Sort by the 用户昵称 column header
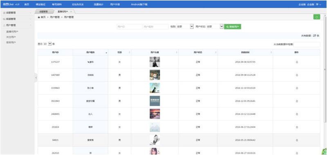 click(90, 53)
